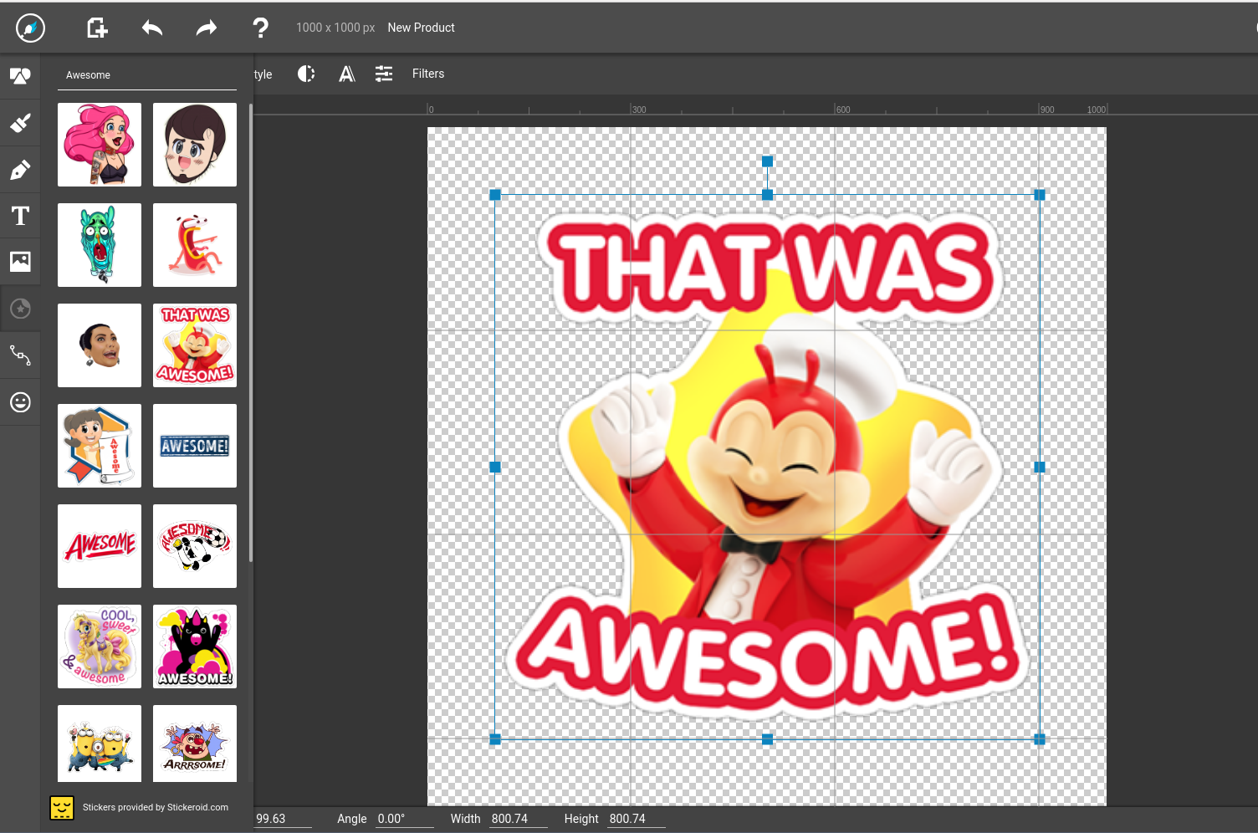
Task: Pick the pink-haired girl sticker
Action: (100, 145)
